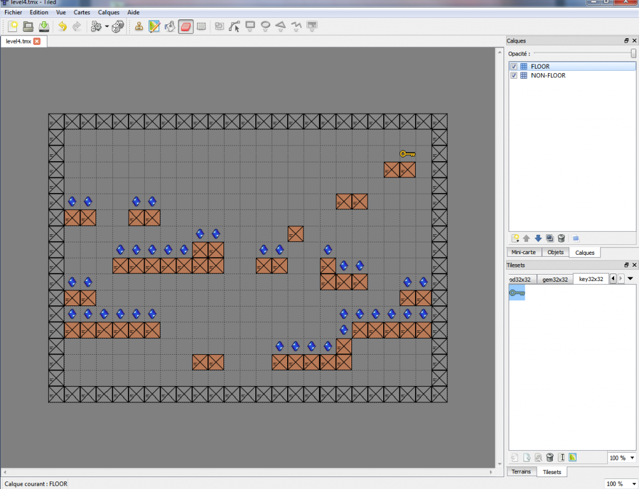Open an existing map file

click(28, 26)
